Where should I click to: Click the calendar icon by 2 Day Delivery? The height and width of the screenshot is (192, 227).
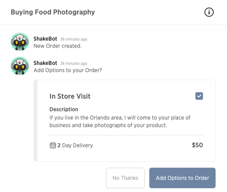pos(53,145)
